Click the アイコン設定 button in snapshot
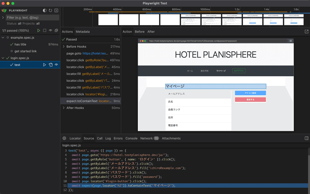 [250, 93]
